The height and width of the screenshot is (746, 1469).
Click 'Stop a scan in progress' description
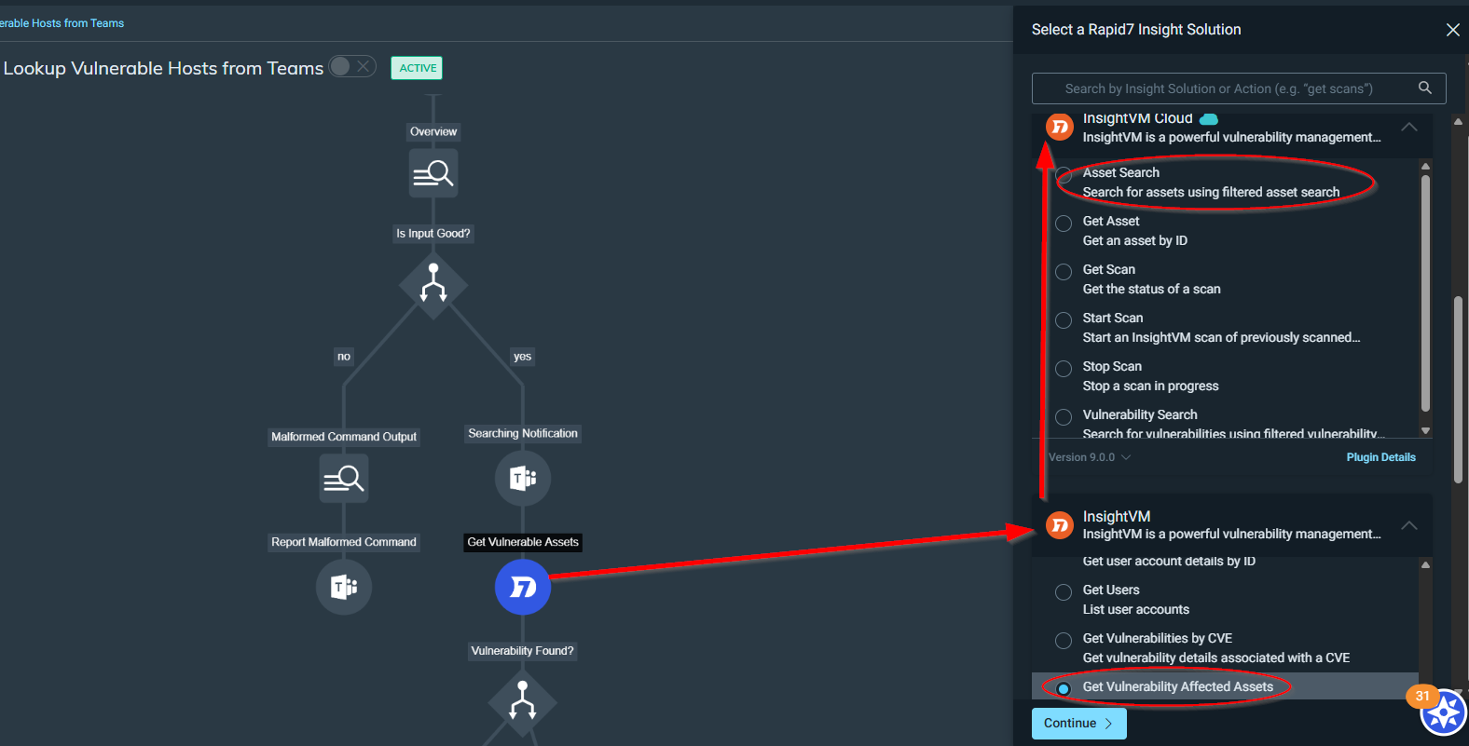(1151, 387)
